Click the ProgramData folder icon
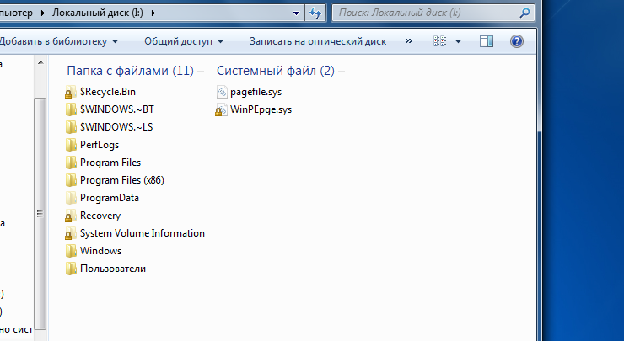The image size is (624, 341). [x=71, y=198]
